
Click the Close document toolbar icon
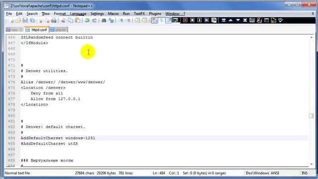coord(40,20)
